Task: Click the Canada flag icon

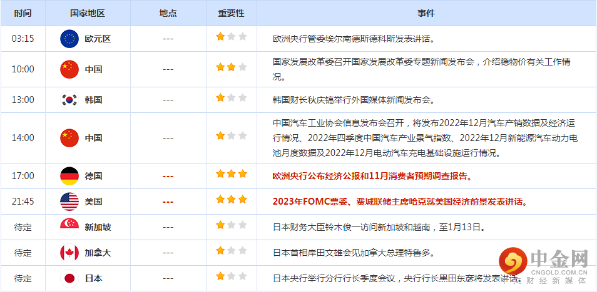Action: 69,253
